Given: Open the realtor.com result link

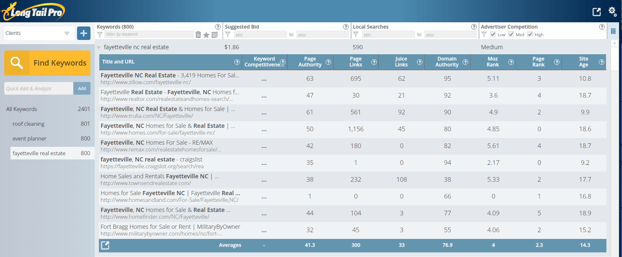Looking at the screenshot, I should pos(170,95).
